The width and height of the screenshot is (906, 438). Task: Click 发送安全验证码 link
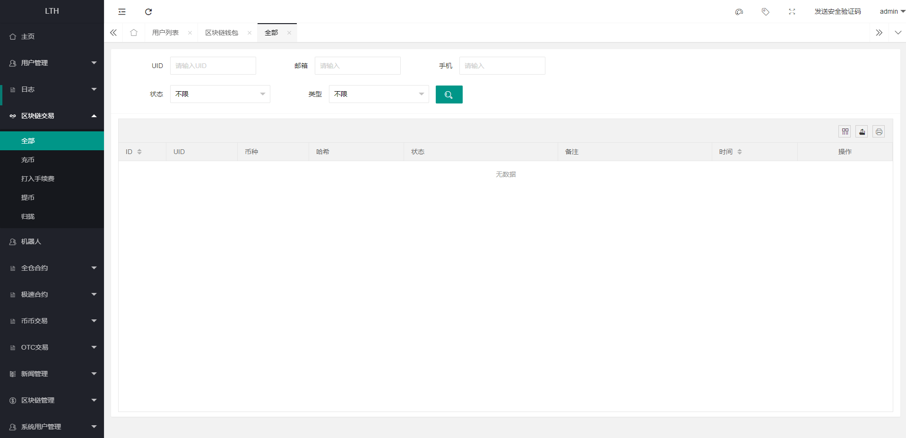[837, 11]
